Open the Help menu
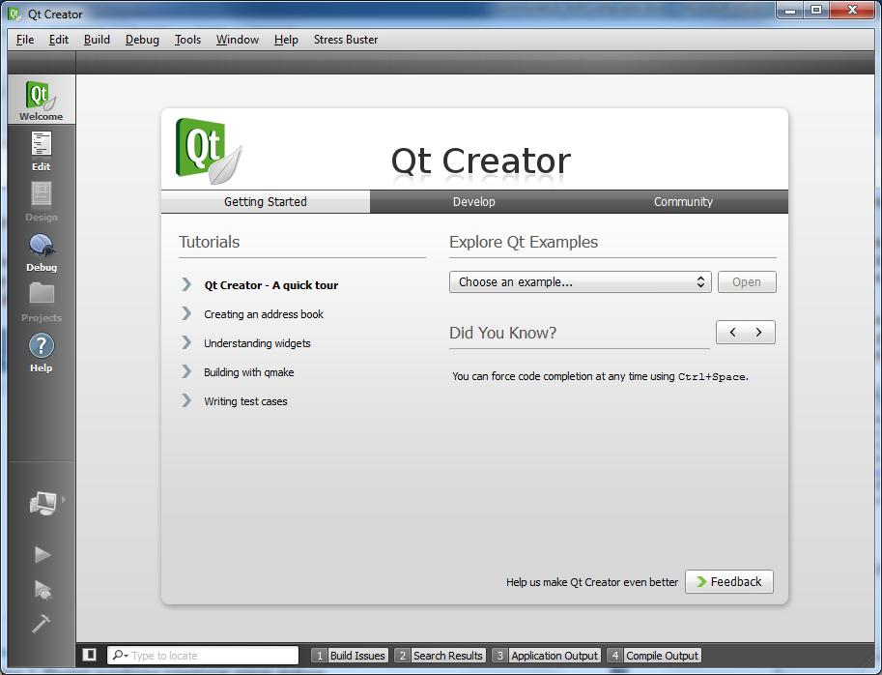The height and width of the screenshot is (675, 882). 286,40
